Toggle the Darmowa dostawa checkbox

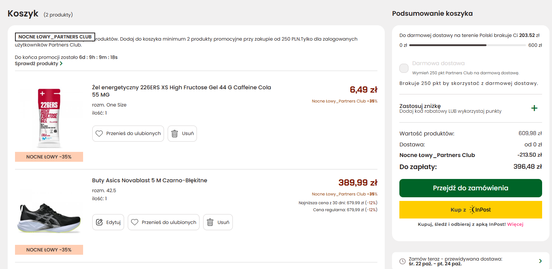pyautogui.click(x=404, y=68)
